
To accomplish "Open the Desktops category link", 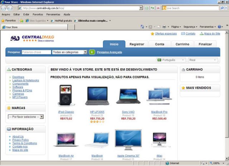I will click(x=18, y=77).
